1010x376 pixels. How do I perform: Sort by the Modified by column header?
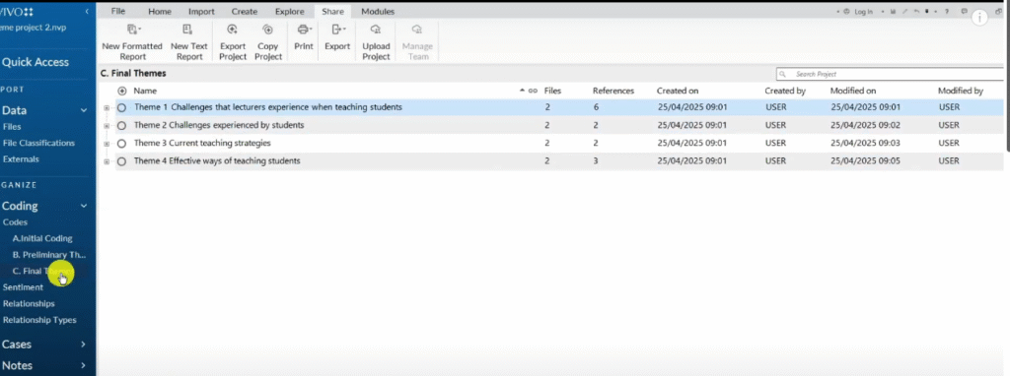coord(961,92)
